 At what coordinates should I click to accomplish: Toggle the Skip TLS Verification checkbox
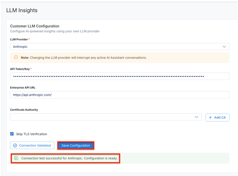tap(12, 134)
